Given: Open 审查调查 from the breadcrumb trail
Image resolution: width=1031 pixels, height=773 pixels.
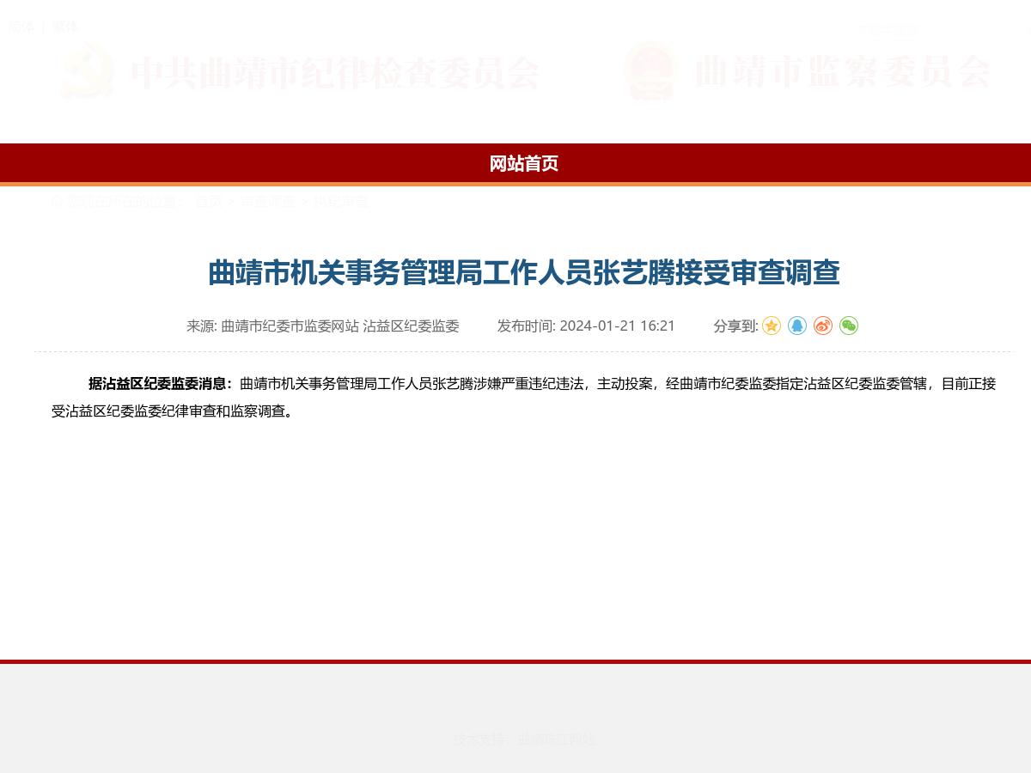Looking at the screenshot, I should (x=269, y=202).
